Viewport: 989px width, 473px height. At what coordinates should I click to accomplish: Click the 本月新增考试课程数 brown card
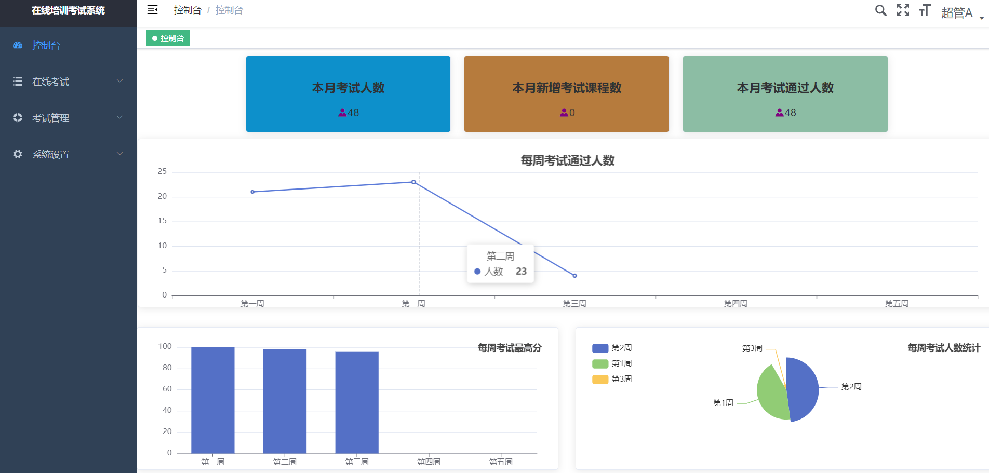pyautogui.click(x=567, y=94)
